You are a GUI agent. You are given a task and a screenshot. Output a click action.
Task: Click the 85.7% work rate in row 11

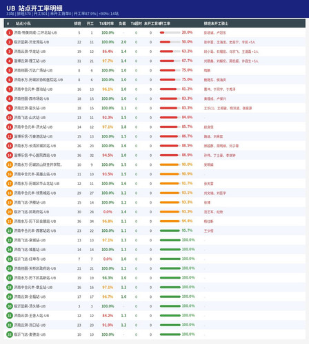click(x=187, y=127)
